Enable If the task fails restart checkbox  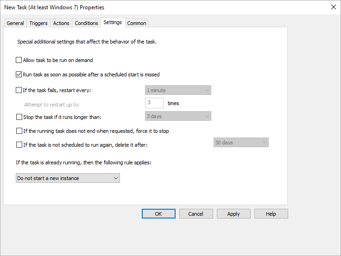point(19,90)
